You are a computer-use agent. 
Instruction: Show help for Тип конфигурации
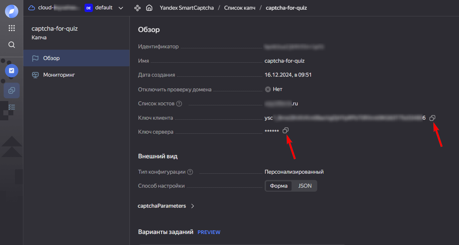pos(190,172)
